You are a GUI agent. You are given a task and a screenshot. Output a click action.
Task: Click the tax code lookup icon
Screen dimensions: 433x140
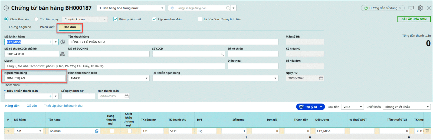[x=63, y=54]
